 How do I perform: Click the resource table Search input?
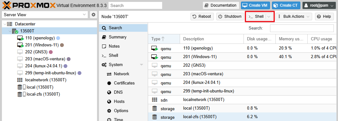point(302,28)
